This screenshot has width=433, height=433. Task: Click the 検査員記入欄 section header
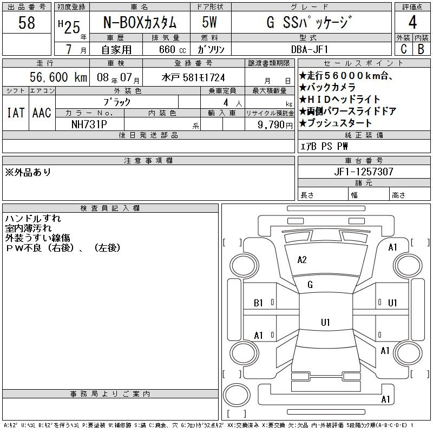(110, 208)
